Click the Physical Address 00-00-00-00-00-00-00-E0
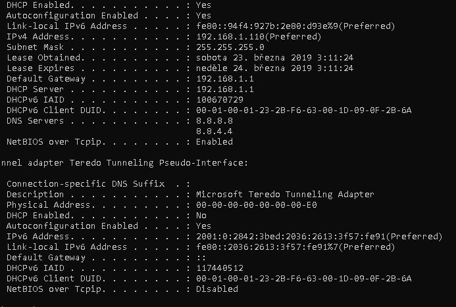This screenshot has height=307, width=456. tap(257, 205)
